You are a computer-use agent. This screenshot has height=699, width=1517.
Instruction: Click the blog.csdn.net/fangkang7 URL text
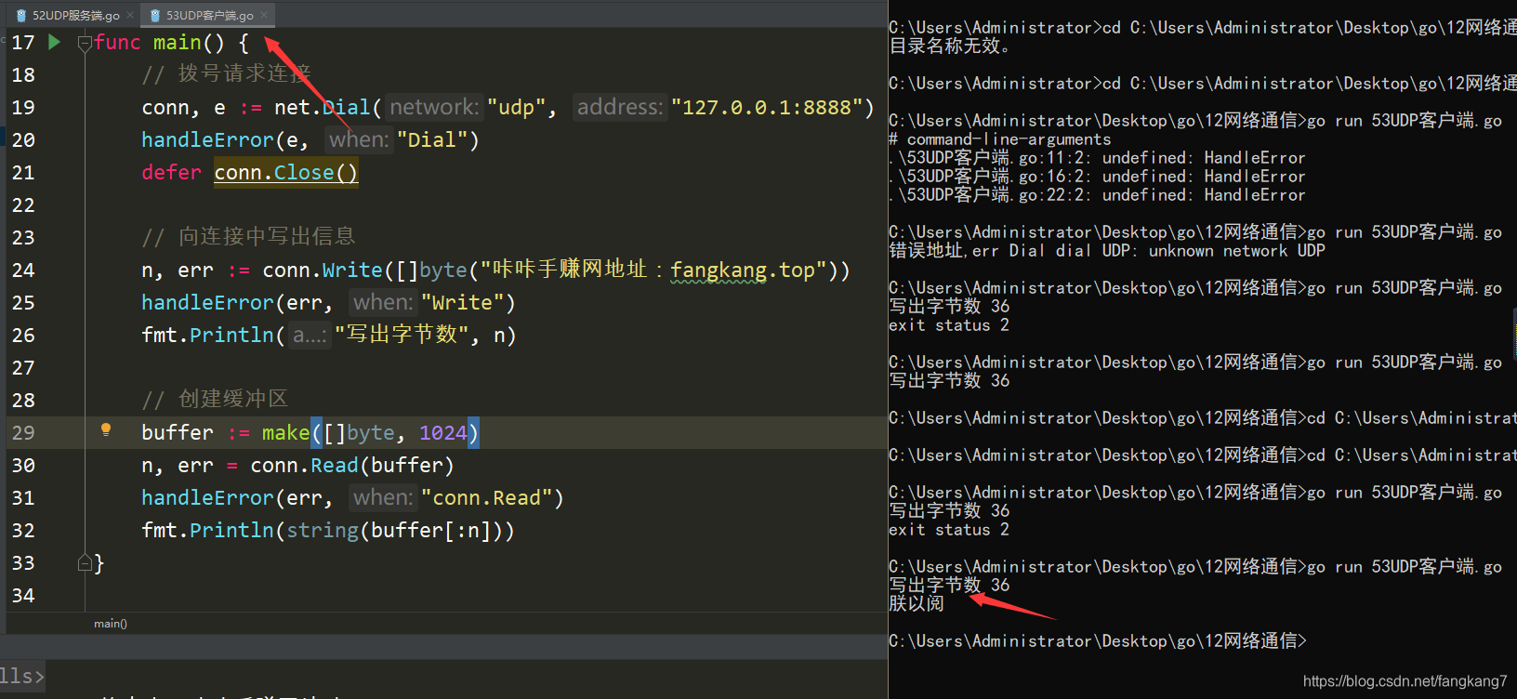(1405, 681)
